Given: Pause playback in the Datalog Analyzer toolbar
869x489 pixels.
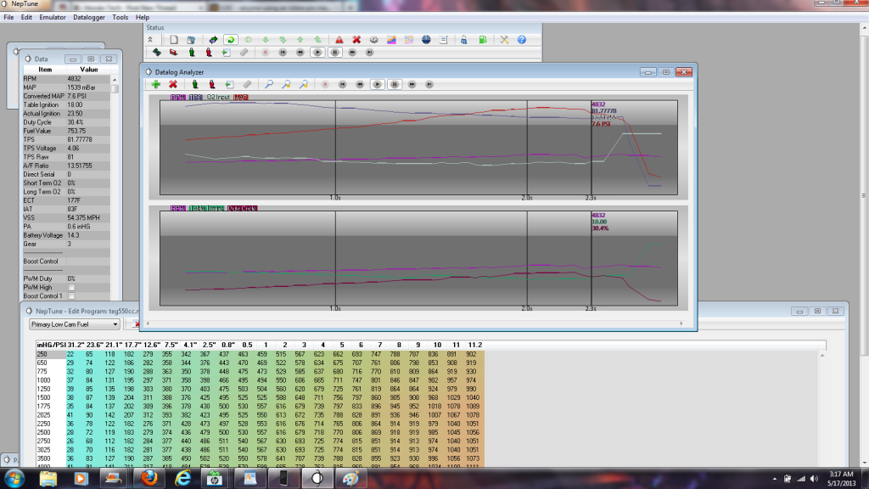Looking at the screenshot, I should (395, 84).
